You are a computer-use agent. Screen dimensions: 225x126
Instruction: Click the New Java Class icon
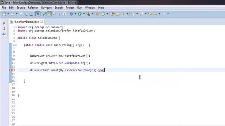(x=103, y=14)
